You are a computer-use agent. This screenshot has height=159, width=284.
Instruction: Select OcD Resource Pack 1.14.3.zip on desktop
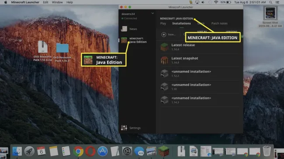[42, 51]
